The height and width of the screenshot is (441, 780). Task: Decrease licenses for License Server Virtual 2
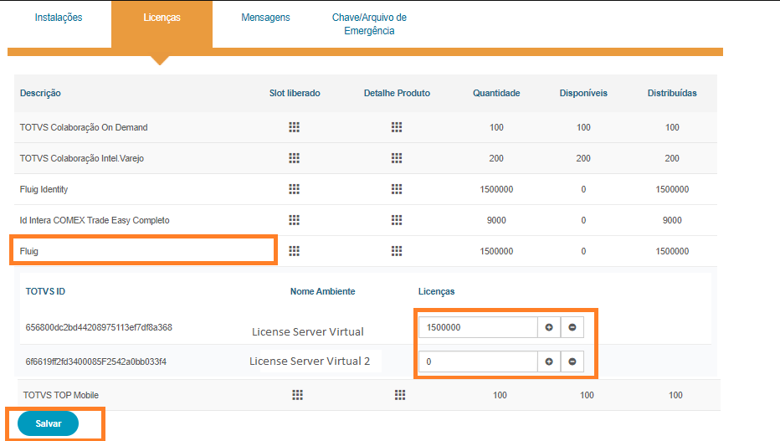(x=572, y=362)
